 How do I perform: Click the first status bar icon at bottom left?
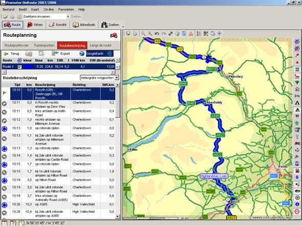click(4, 223)
